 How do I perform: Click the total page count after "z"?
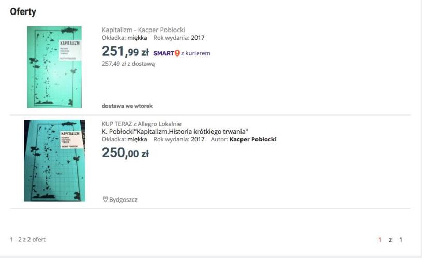pyautogui.click(x=400, y=240)
